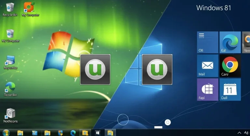
Task: Open the highlighted folder right of Windows logo button
Action: click(110, 133)
